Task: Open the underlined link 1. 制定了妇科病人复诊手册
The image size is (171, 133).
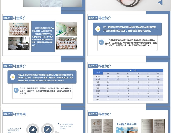Action: click(13, 131)
